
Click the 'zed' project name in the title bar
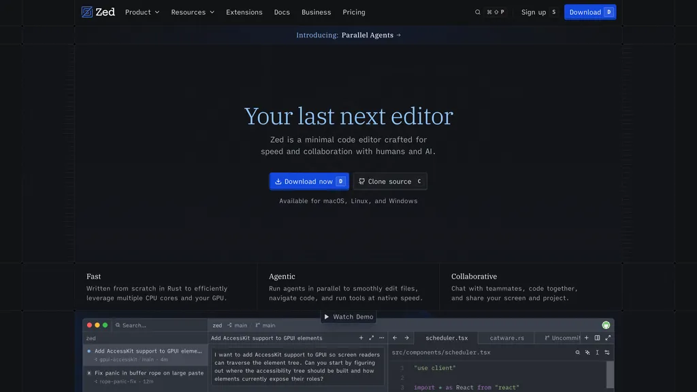[217, 325]
